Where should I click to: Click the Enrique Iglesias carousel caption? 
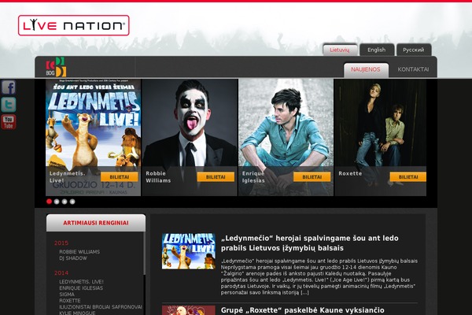[253, 177]
